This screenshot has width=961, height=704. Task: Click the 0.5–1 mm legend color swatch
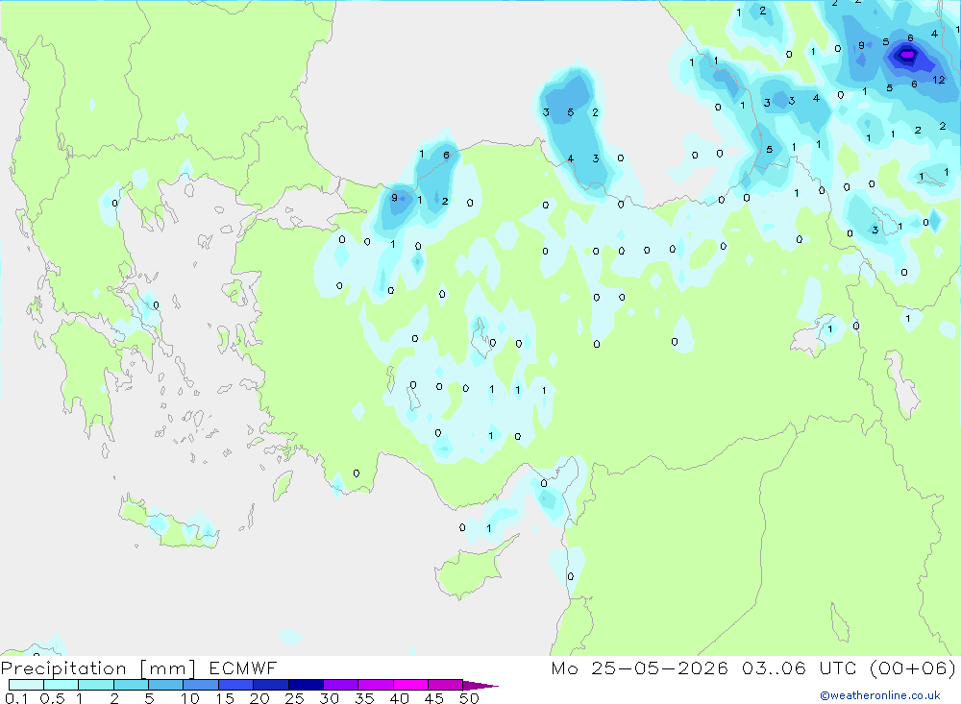[x=62, y=685]
